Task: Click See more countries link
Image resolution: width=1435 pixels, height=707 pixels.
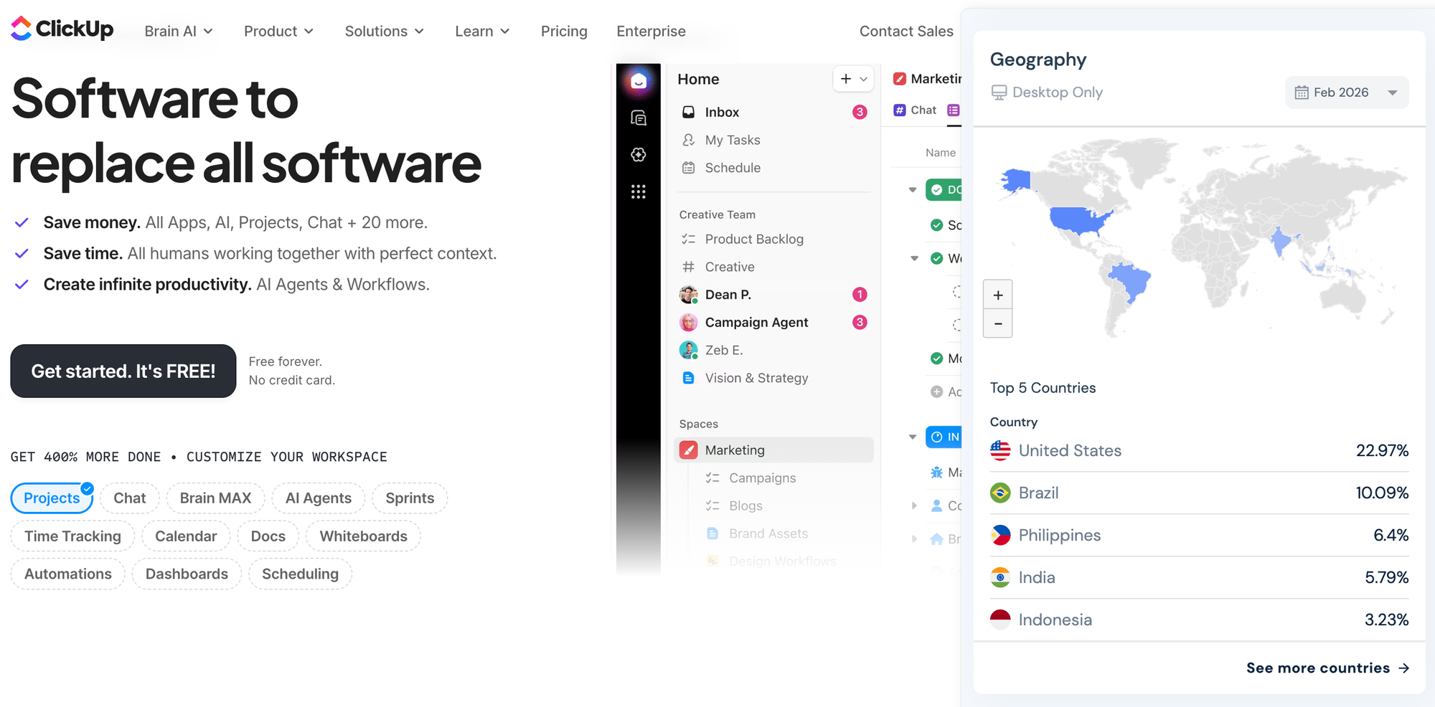Action: [x=1327, y=668]
